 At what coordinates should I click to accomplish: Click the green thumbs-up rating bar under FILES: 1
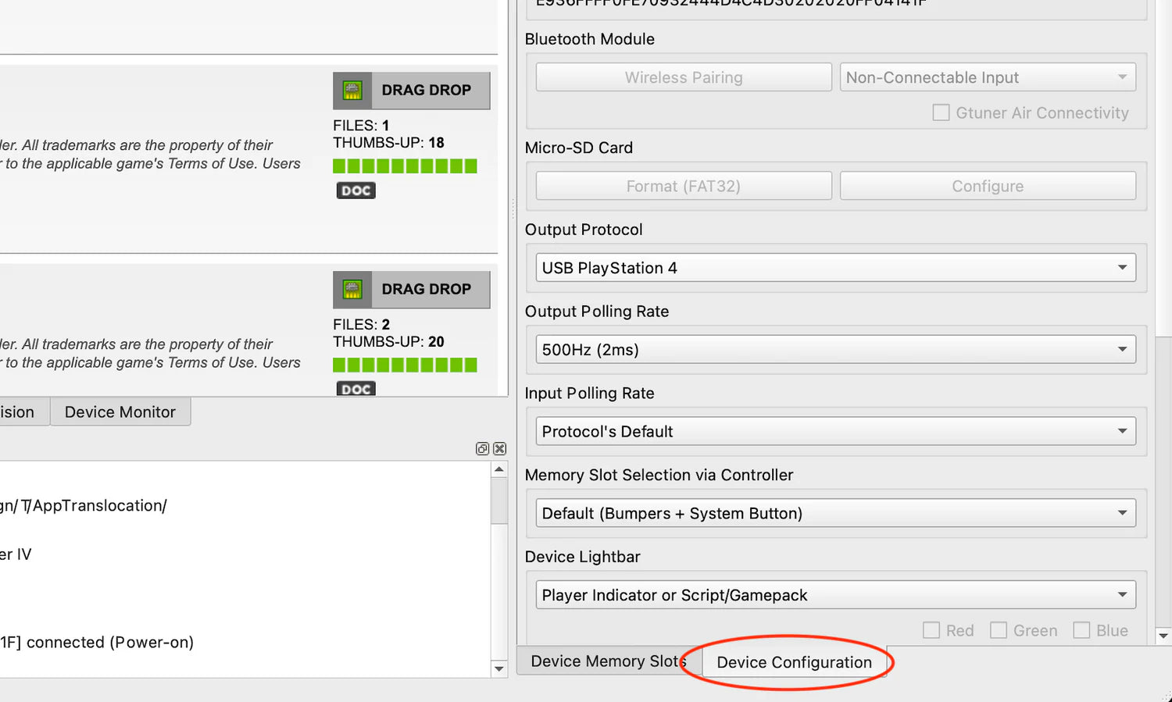(405, 166)
